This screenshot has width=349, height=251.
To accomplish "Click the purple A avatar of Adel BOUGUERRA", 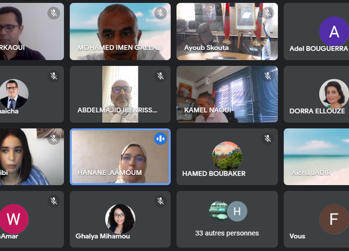I will click(x=334, y=31).
